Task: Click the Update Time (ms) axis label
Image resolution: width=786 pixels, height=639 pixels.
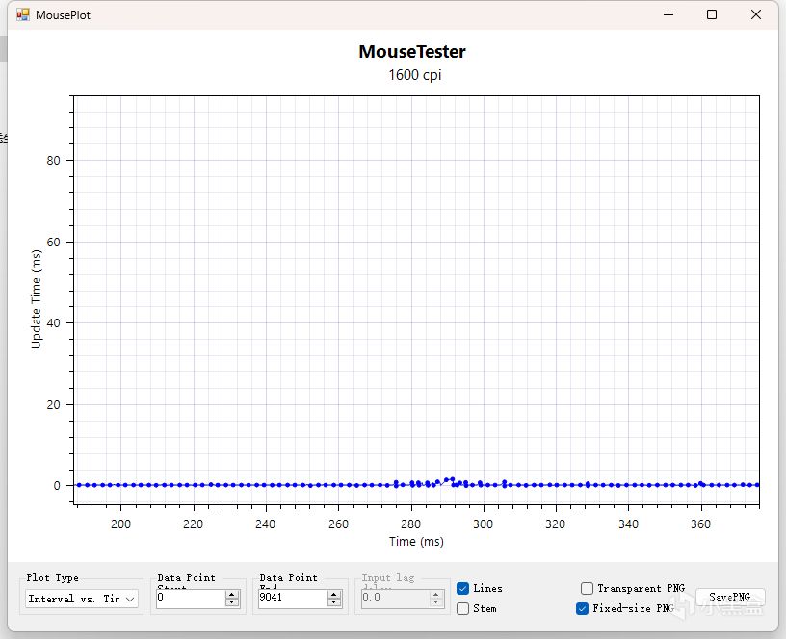Action: click(x=36, y=299)
